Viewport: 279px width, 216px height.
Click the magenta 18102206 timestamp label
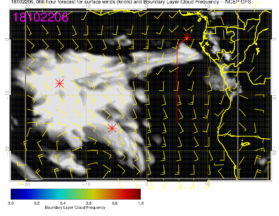pos(40,17)
